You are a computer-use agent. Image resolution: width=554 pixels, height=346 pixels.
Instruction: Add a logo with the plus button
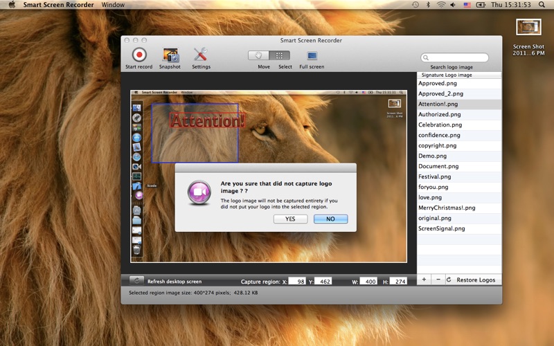tap(424, 280)
